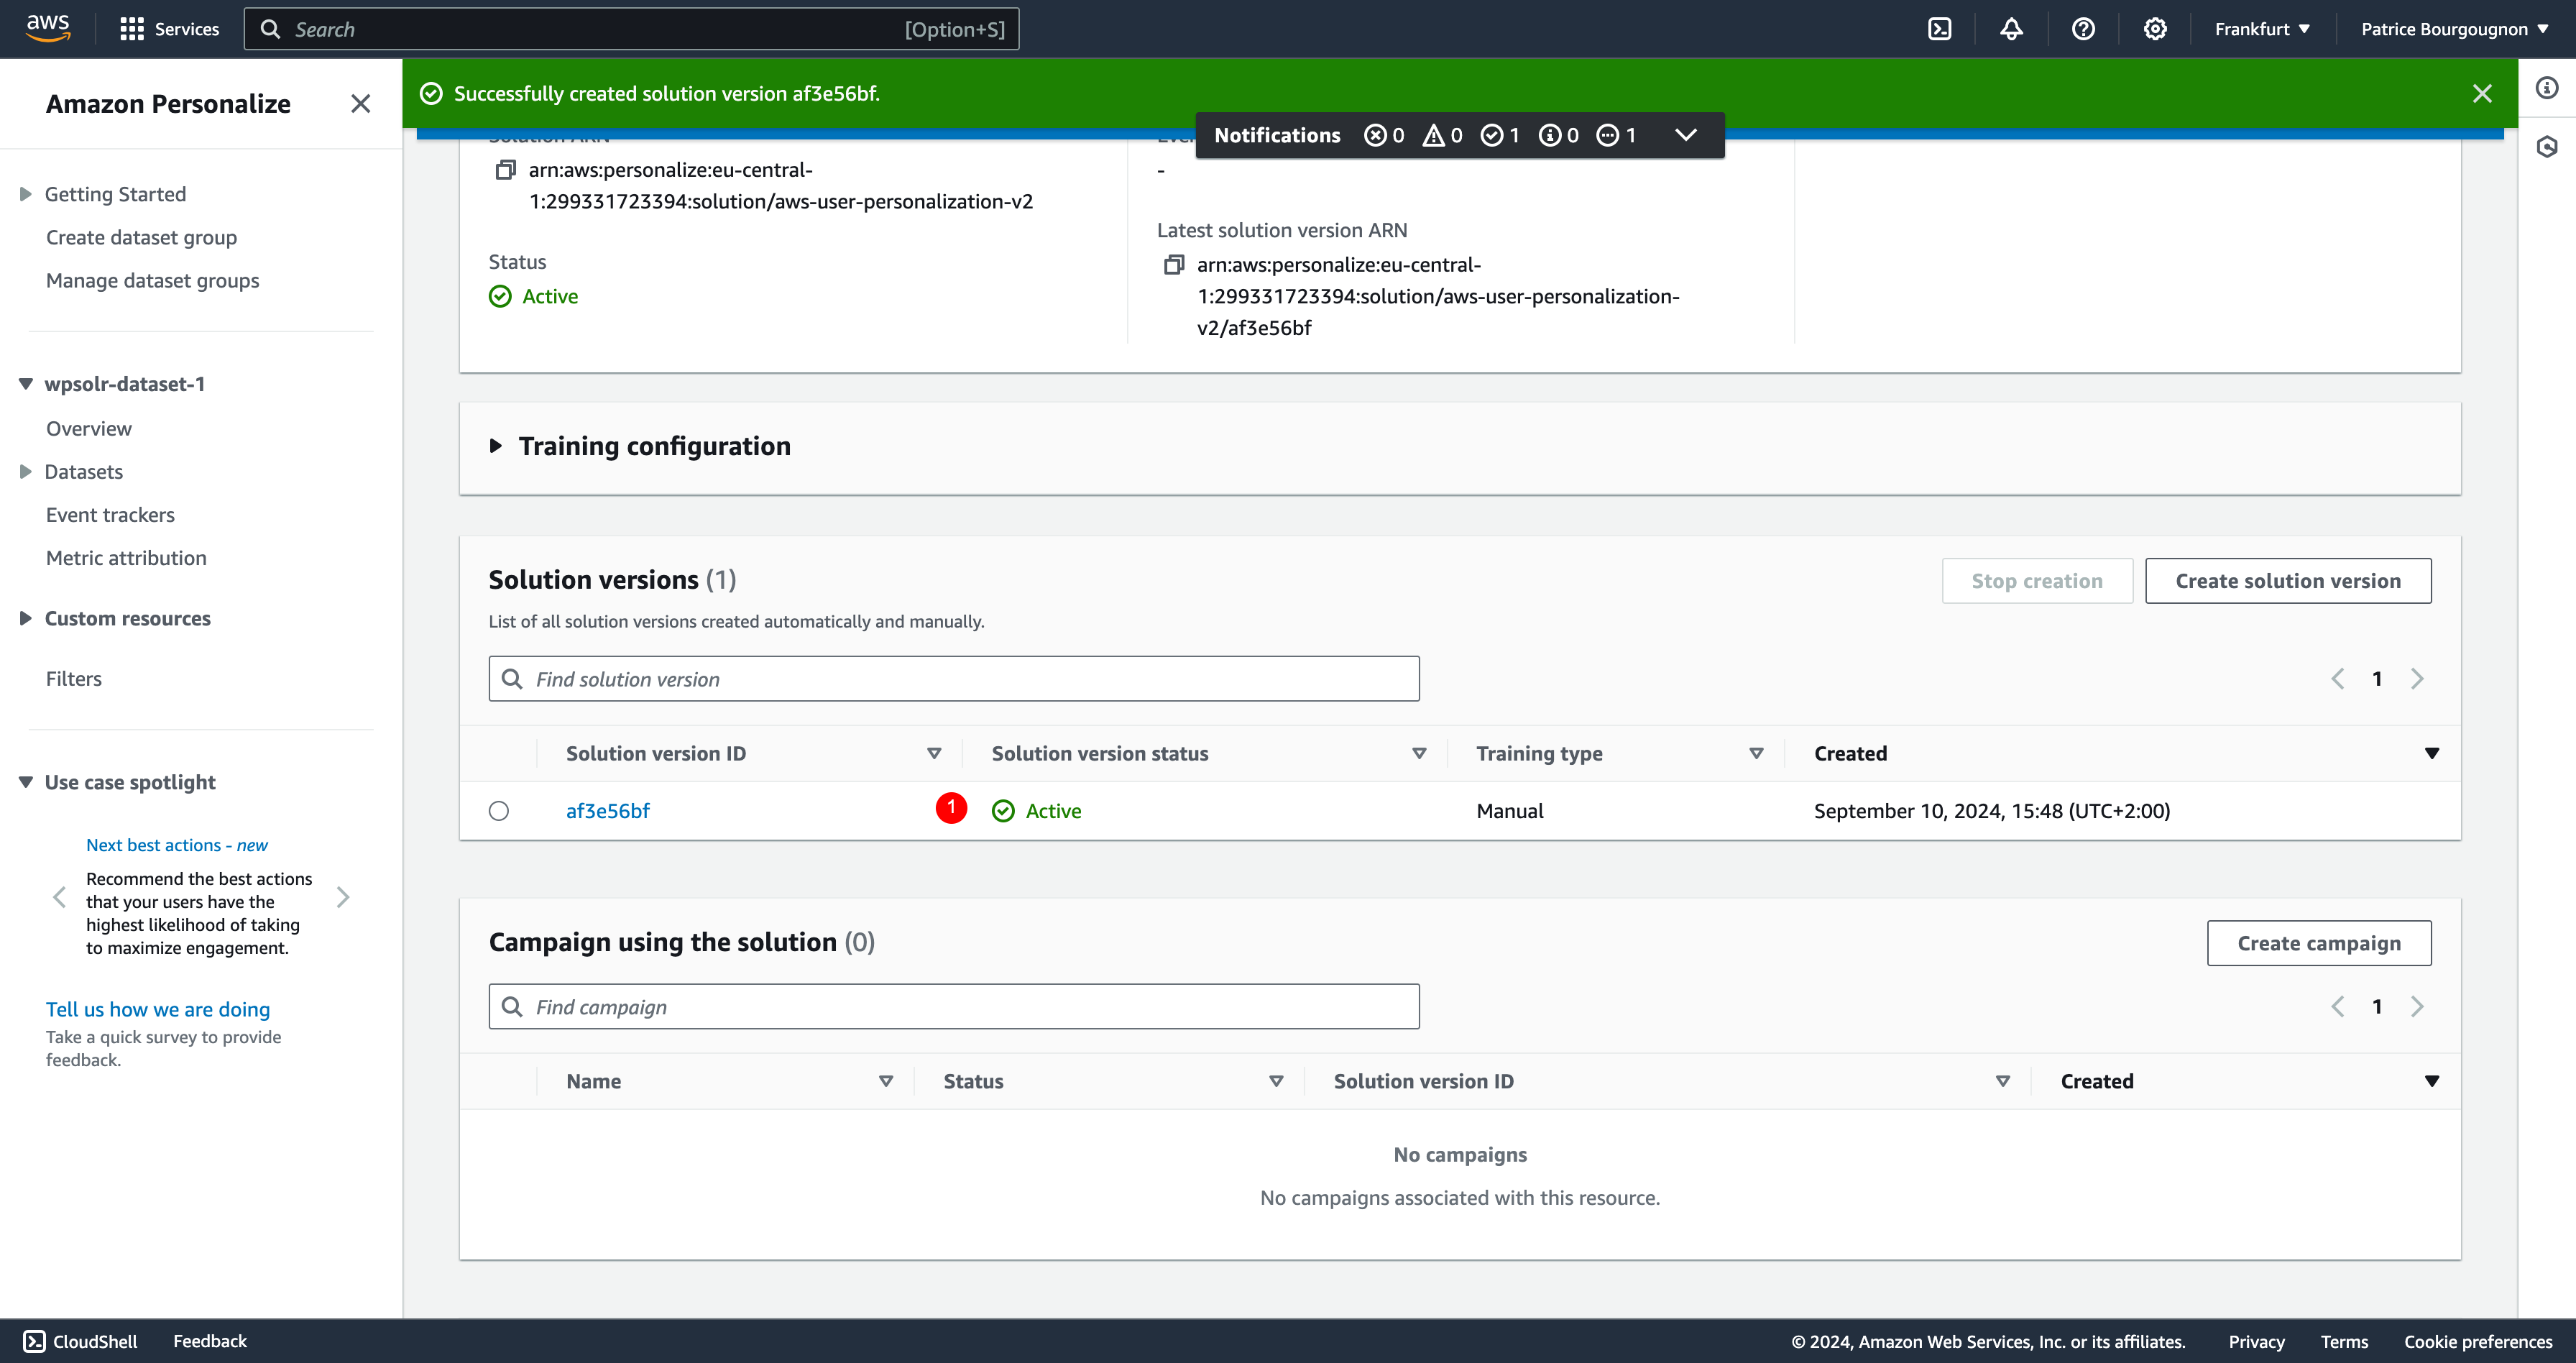Click the success count icon in Notifications
The width and height of the screenshot is (2576, 1363).
1491,135
